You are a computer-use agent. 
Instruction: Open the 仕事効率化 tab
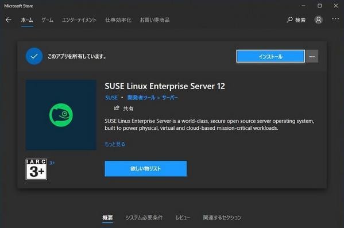[118, 20]
